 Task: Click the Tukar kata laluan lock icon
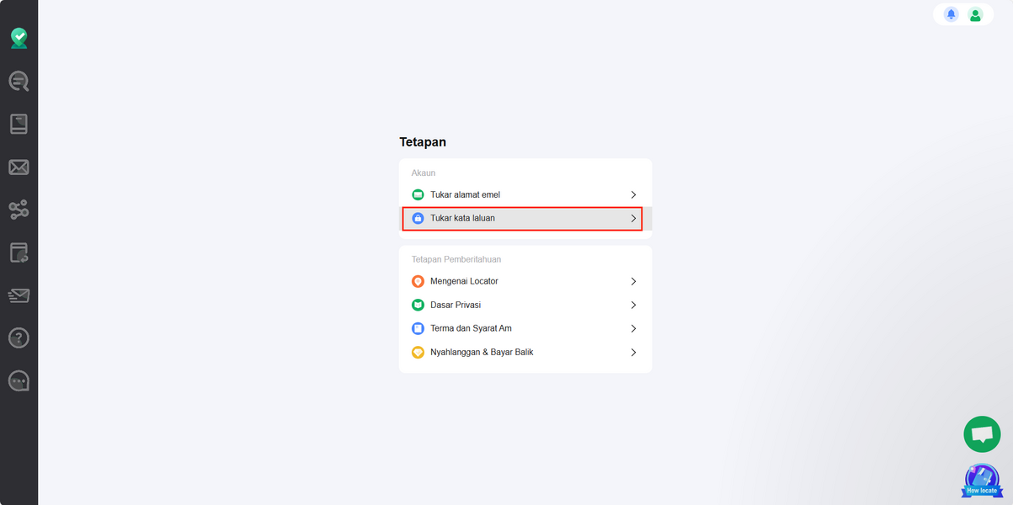coord(418,218)
